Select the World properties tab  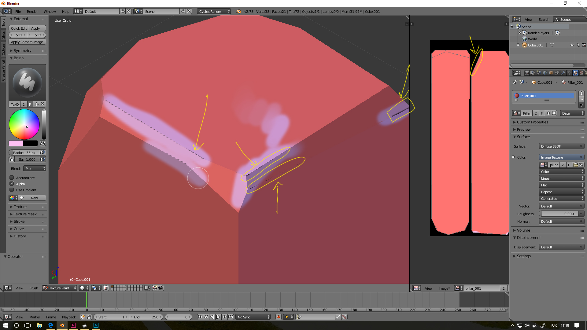pyautogui.click(x=545, y=73)
